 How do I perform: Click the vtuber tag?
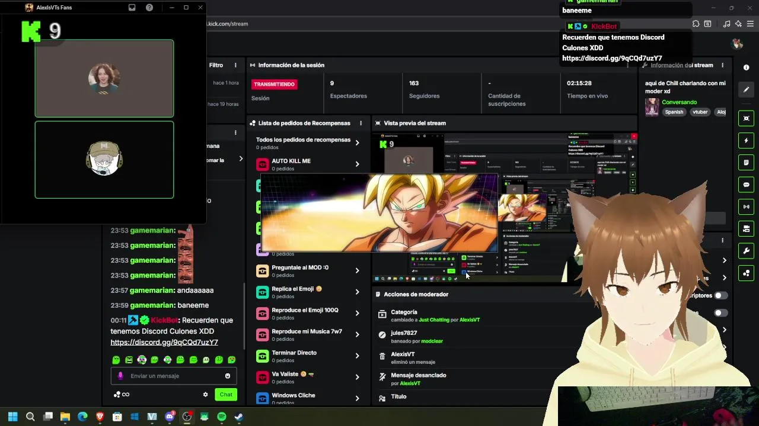click(x=700, y=112)
